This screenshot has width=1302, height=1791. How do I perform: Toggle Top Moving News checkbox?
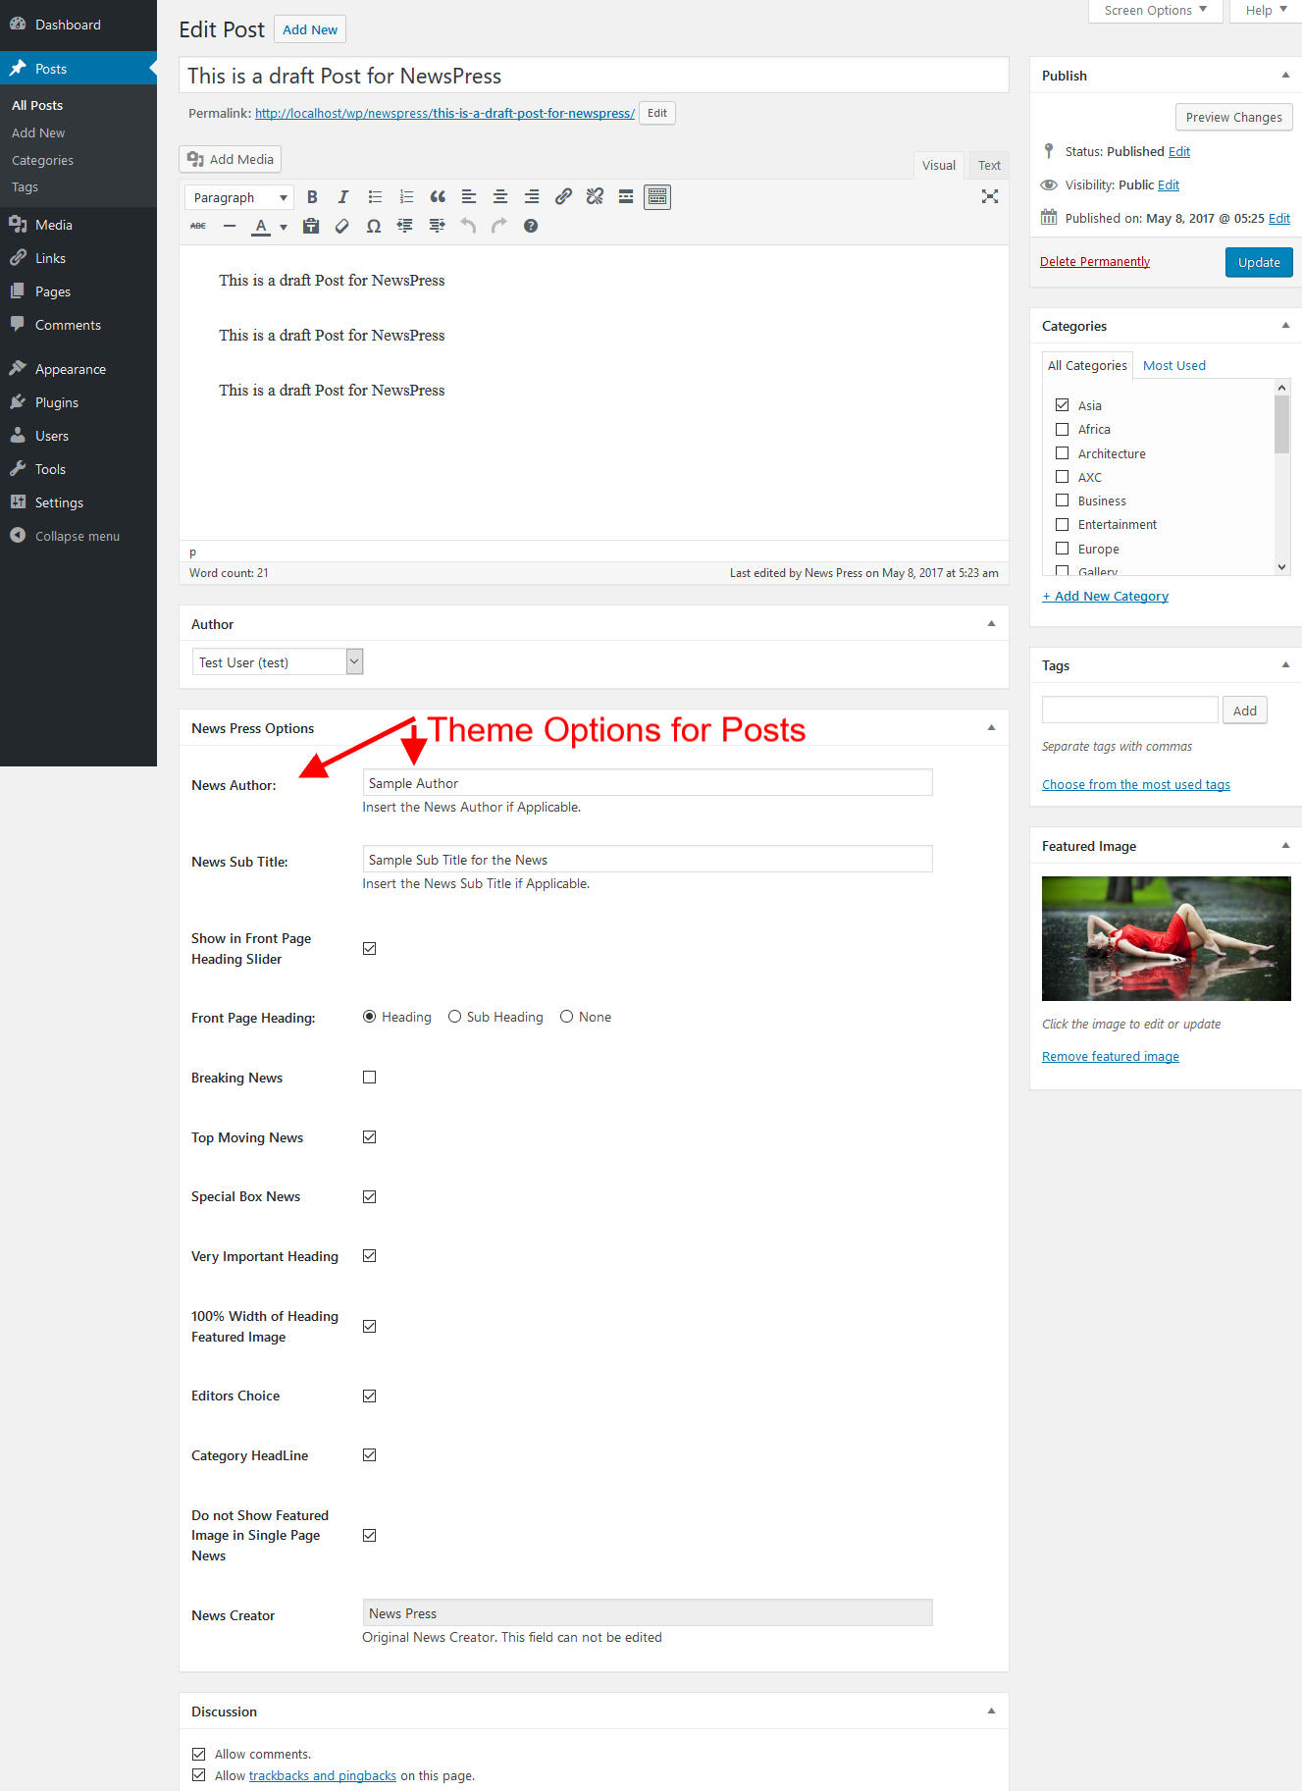[370, 1137]
